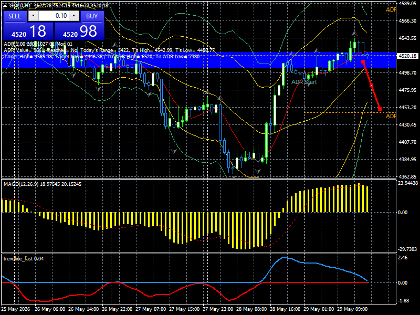Click the 25 May 2026 time axis label
The image size is (420, 315).
click(x=16, y=309)
